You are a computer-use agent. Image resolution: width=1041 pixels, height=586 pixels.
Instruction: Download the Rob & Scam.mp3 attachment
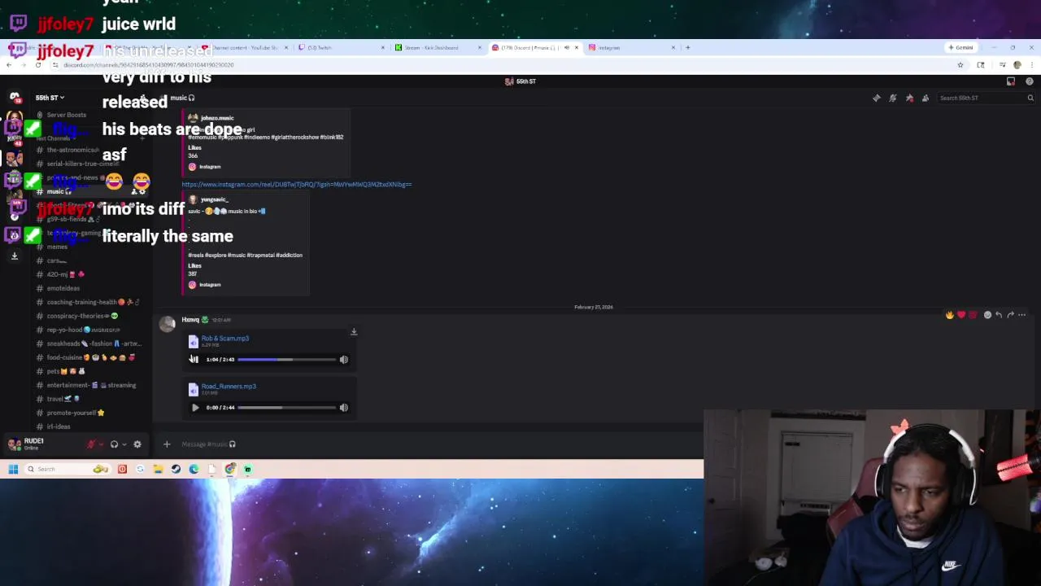point(354,332)
